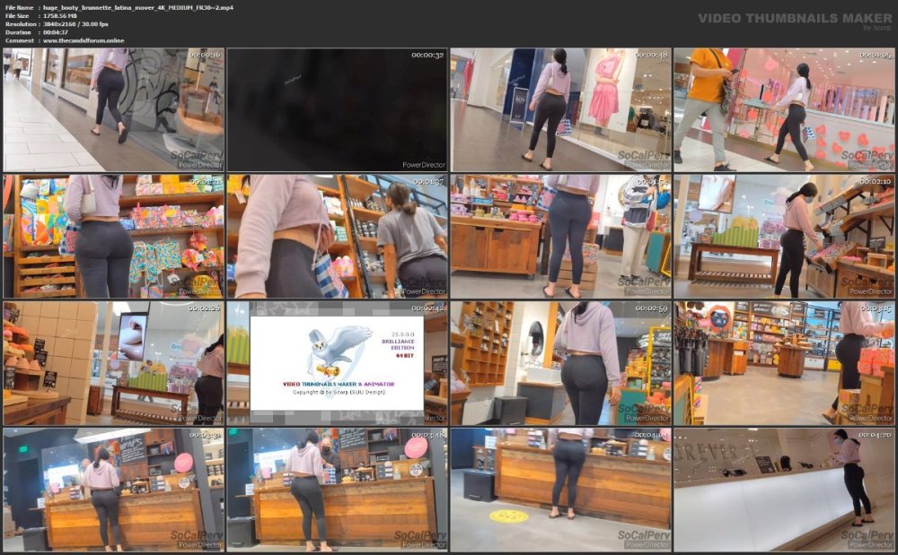Open the thumbnail stamped 00:03:32
This screenshot has width=898, height=555.
[x=113, y=490]
